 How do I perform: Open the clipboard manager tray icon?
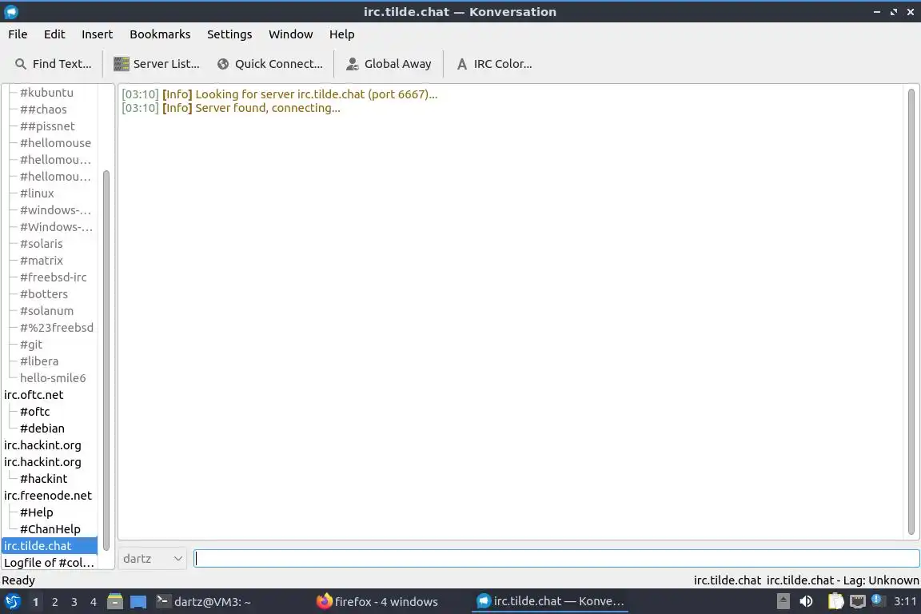pyautogui.click(x=835, y=601)
